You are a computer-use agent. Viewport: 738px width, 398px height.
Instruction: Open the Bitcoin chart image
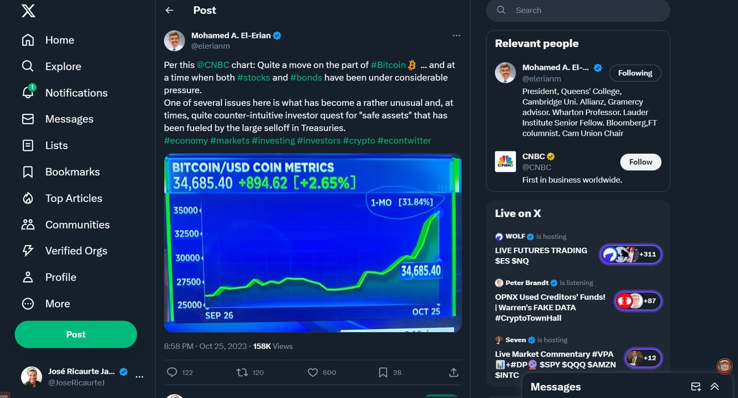point(312,243)
